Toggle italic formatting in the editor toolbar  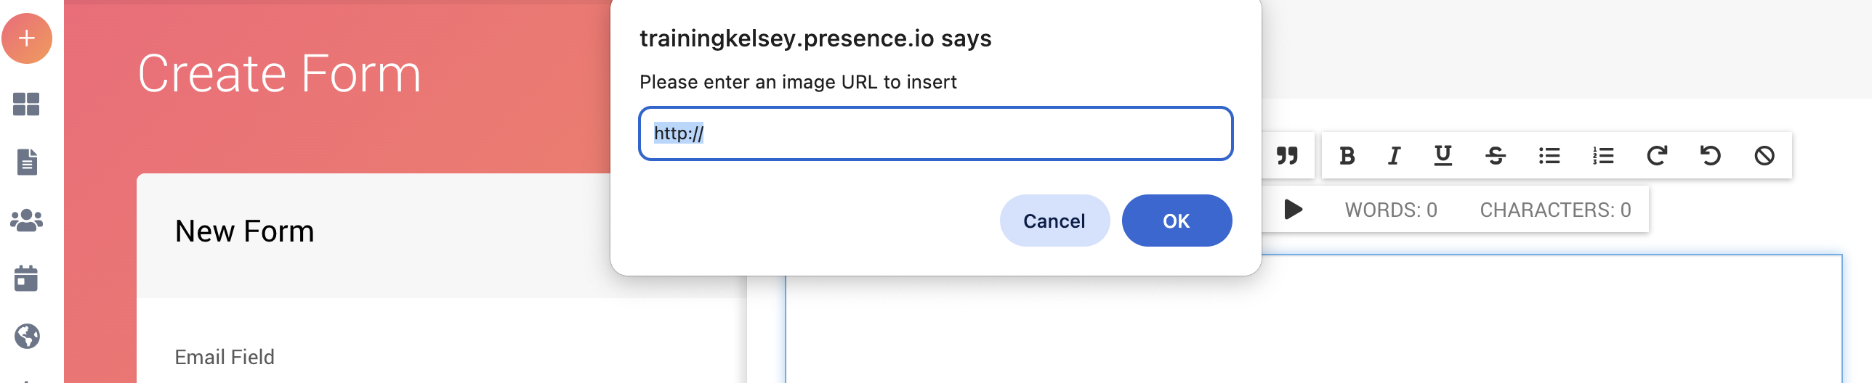tap(1394, 155)
